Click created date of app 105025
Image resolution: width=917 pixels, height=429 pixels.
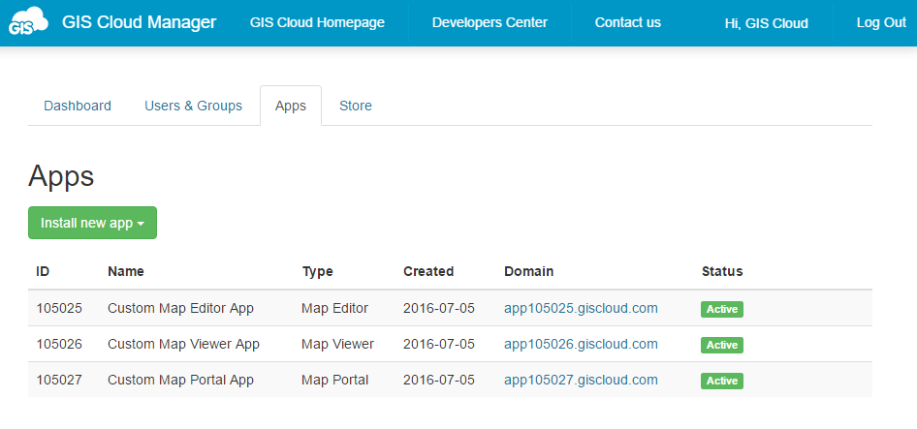click(x=438, y=308)
